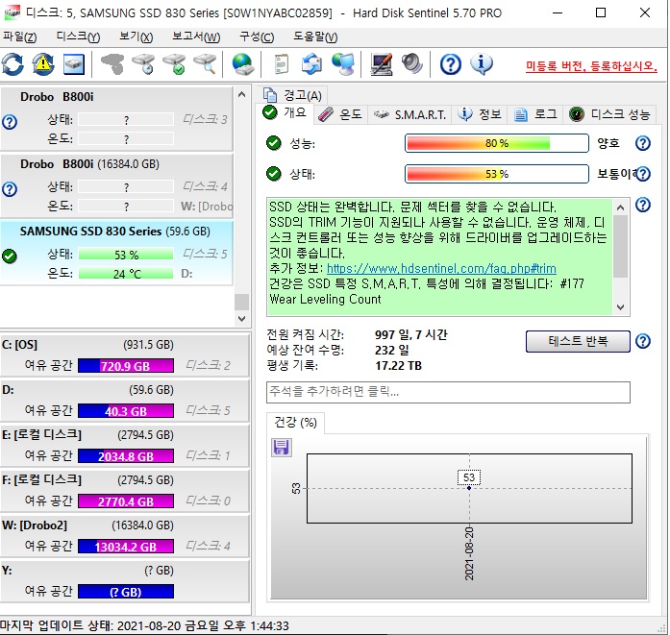Click the green check icon of Samsung SSD
Screen dimensions: 670x635
coord(10,256)
